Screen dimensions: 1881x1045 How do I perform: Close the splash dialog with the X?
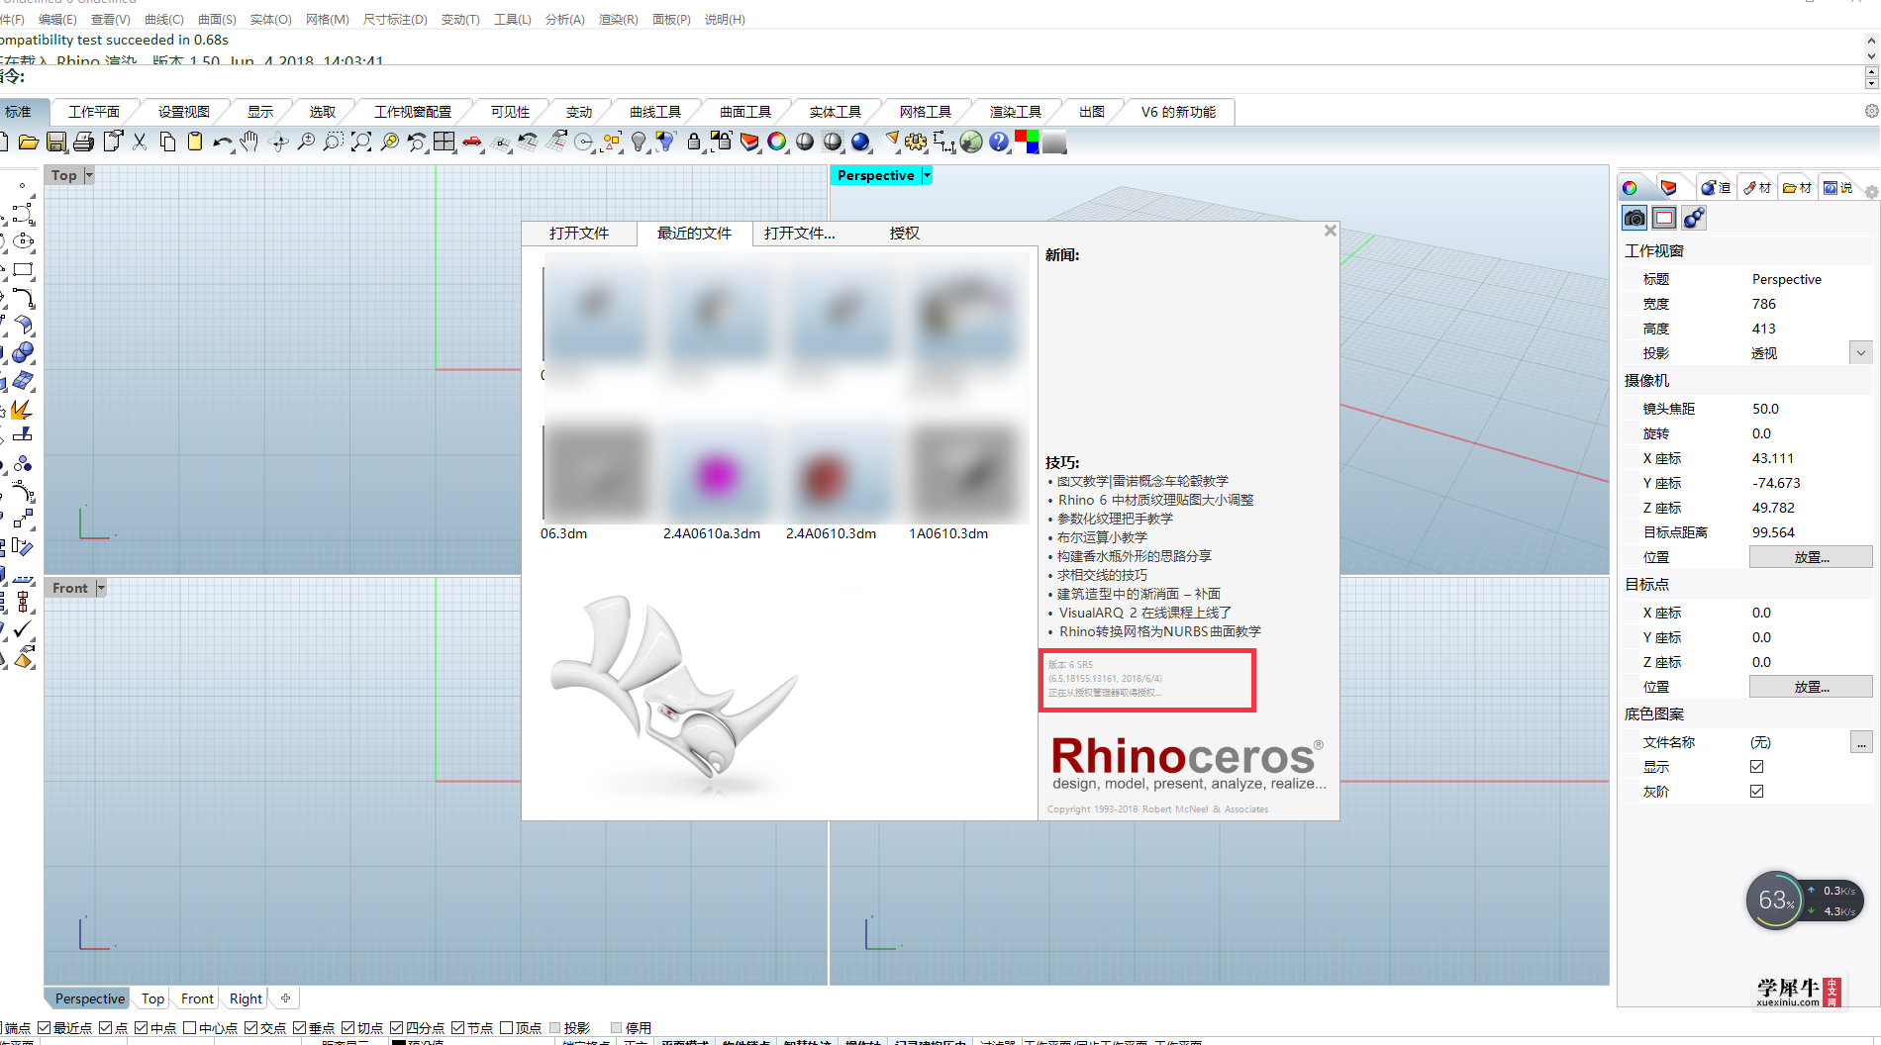coord(1330,231)
